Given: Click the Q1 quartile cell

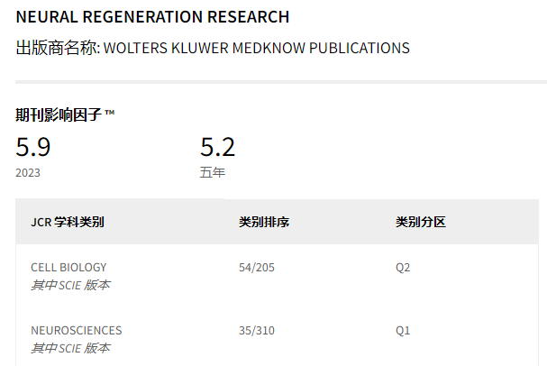Looking at the screenshot, I should 403,331.
